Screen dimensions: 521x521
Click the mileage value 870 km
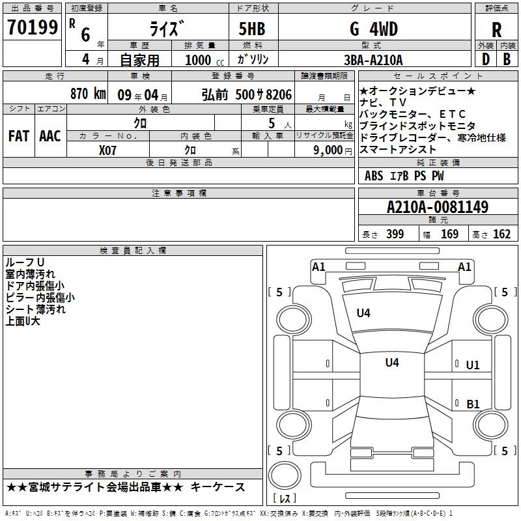click(87, 94)
